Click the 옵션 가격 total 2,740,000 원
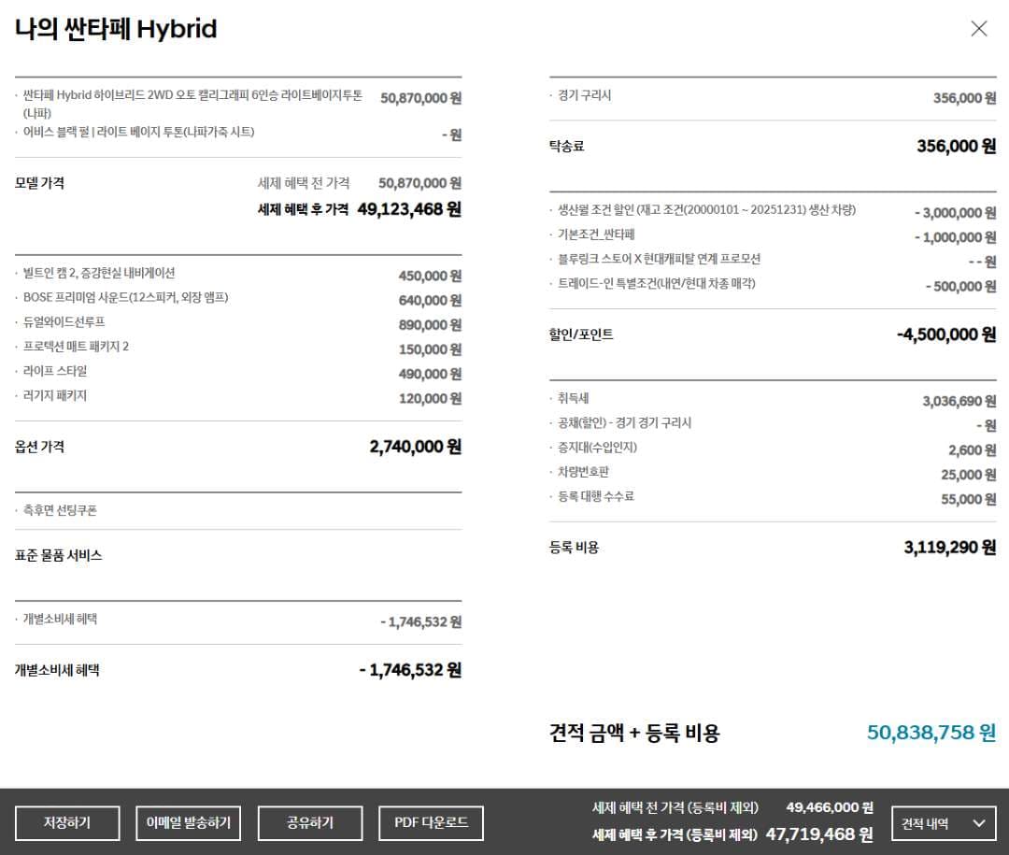Image resolution: width=1009 pixels, height=855 pixels. click(416, 447)
